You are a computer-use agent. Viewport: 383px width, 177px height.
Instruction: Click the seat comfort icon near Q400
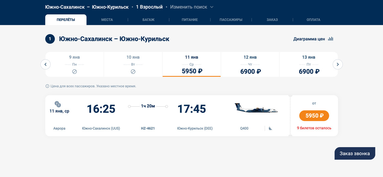(270, 128)
